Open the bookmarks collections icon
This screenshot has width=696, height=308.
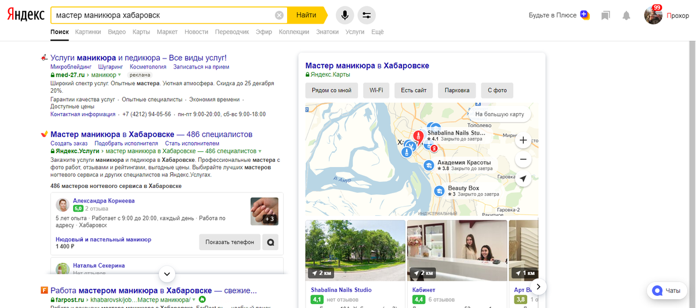click(x=606, y=16)
